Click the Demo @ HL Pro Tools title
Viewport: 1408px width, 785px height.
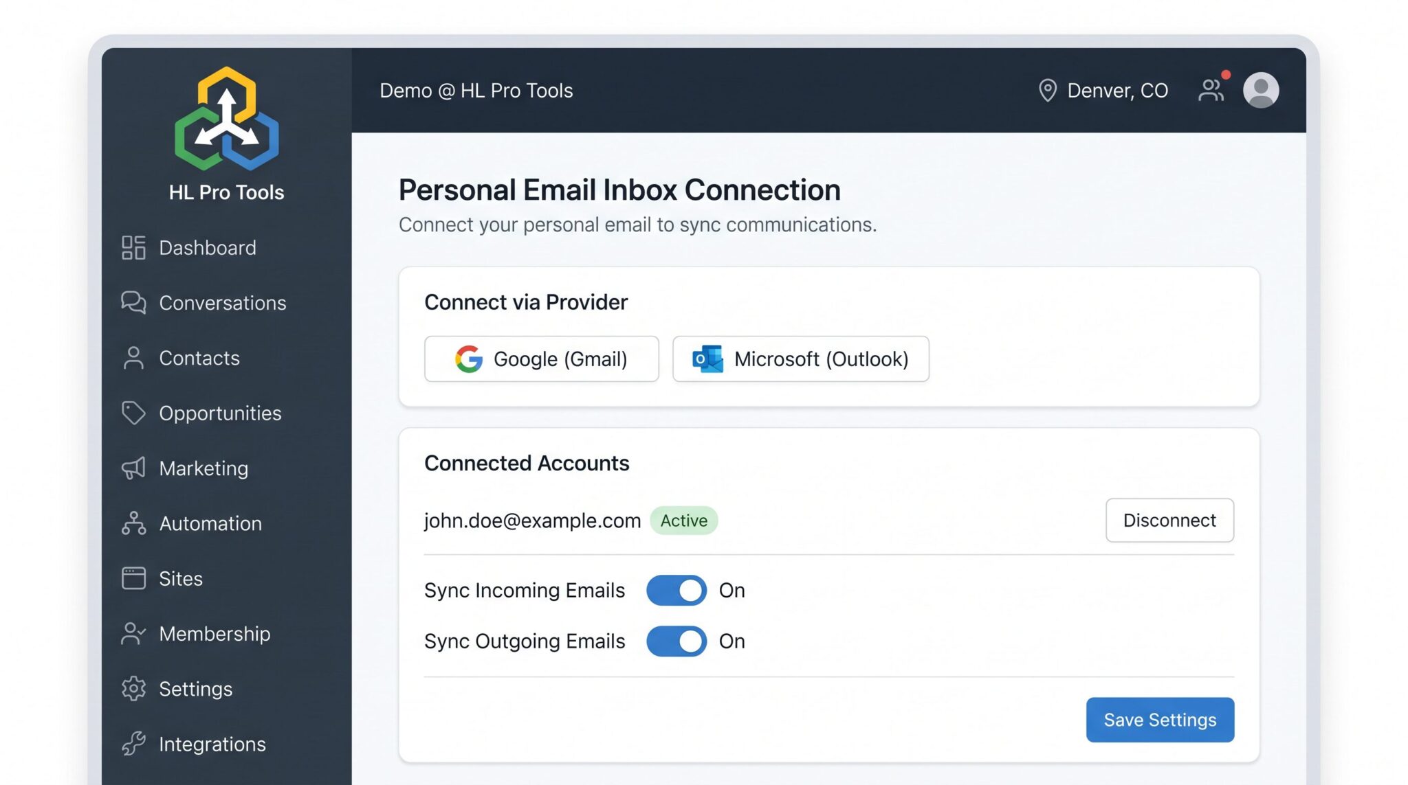coord(476,91)
